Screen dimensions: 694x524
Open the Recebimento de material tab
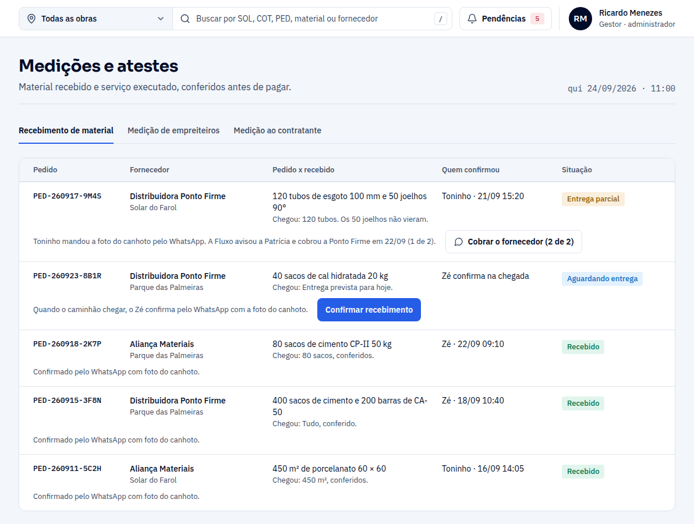[x=66, y=130]
